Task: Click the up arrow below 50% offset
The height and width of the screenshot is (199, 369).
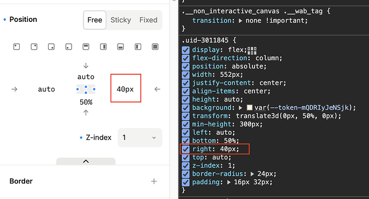Action: (x=86, y=113)
